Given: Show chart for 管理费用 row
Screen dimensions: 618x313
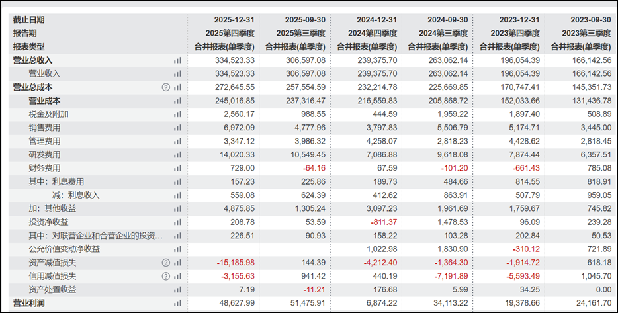Looking at the screenshot, I should (177, 141).
